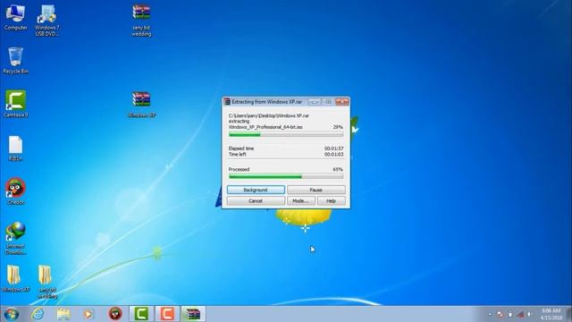Screen dimensions: 572x322
Task: Select the Camtasia 9 desktop shortcut
Action: coord(15,104)
